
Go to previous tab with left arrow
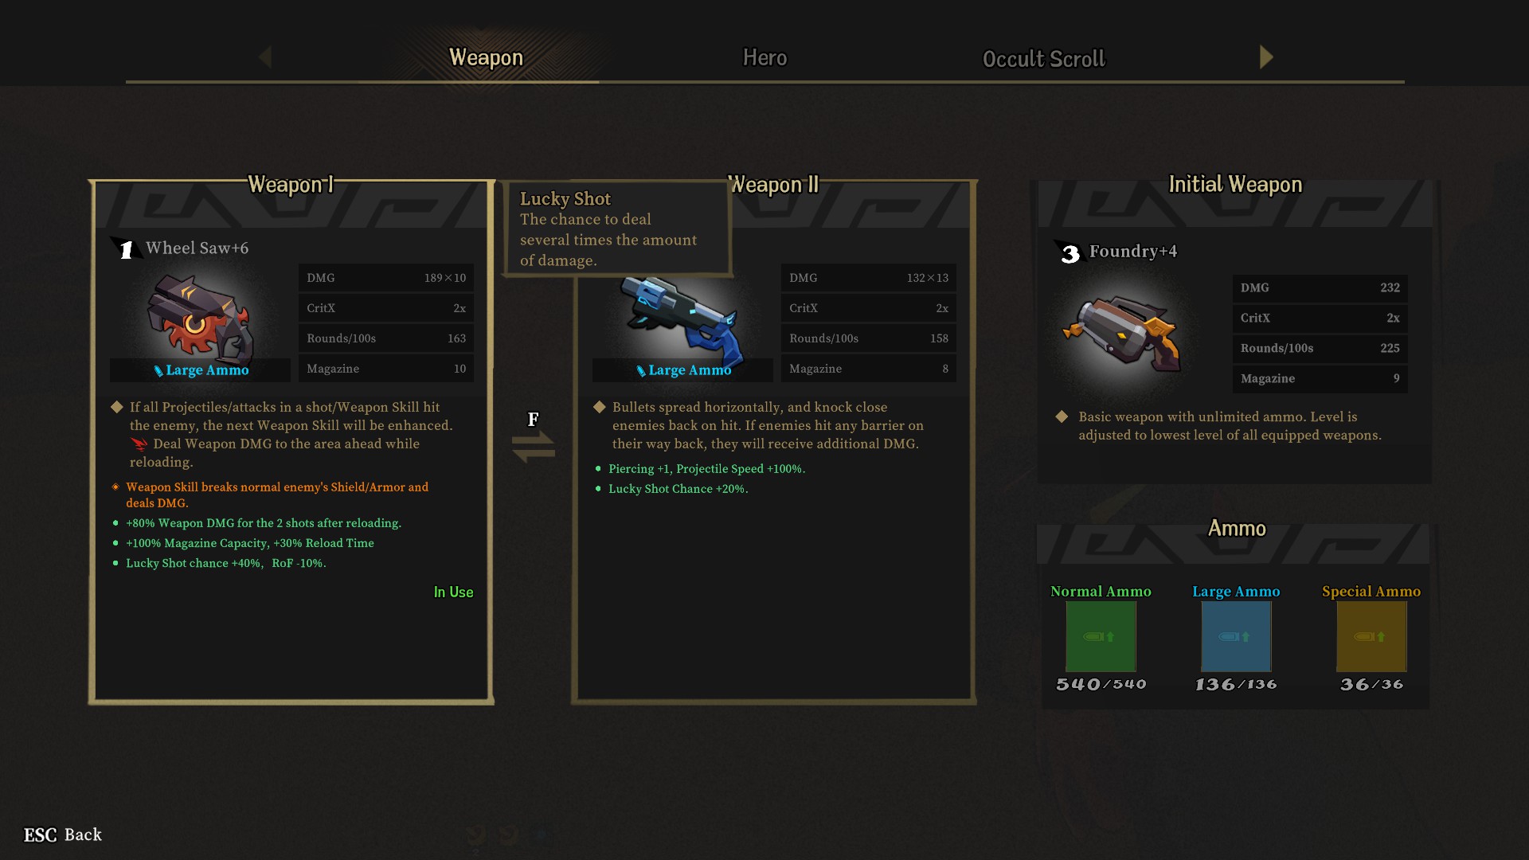(x=265, y=57)
